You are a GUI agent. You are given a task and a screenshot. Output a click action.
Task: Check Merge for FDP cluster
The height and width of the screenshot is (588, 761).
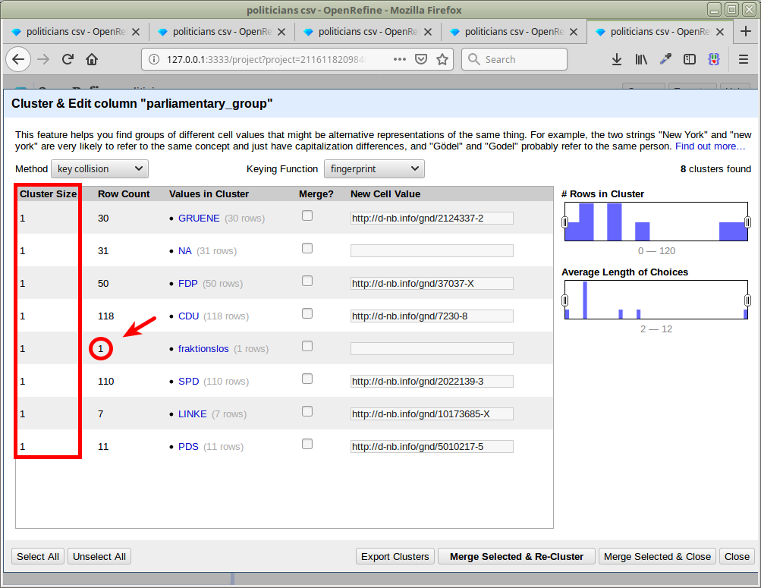(x=307, y=281)
